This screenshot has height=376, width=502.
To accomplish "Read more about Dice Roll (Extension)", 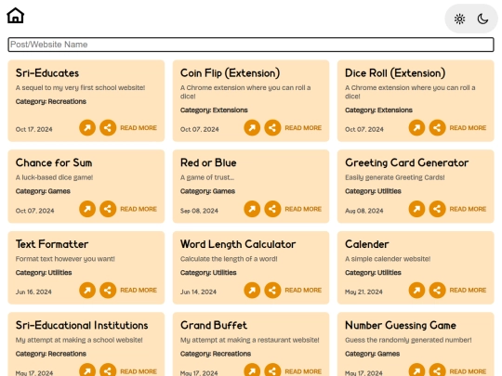I will 468,128.
